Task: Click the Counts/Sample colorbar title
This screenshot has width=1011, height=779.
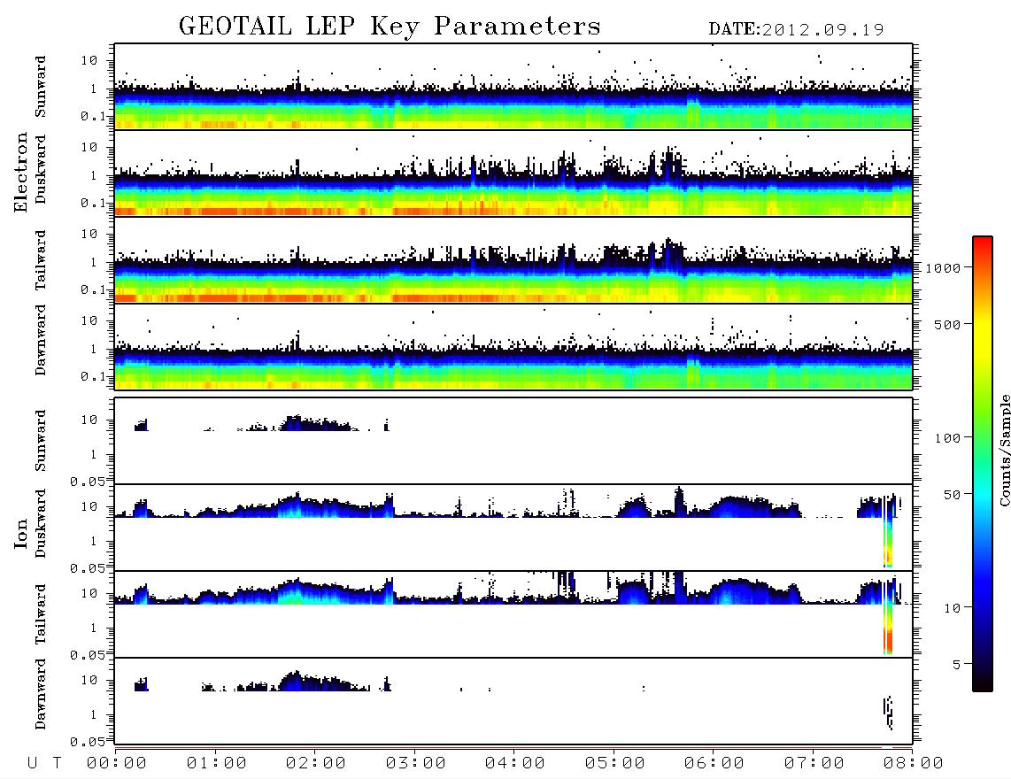Action: (x=1004, y=450)
